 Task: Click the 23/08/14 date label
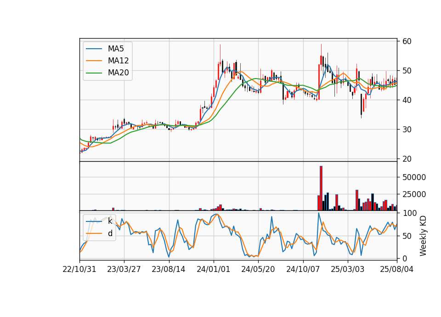pos(169,269)
